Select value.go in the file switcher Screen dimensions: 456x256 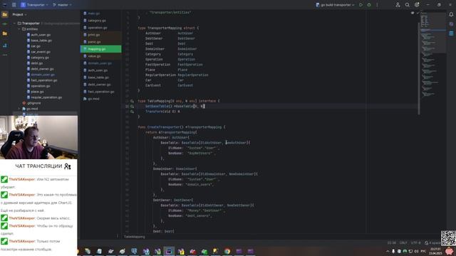(101, 56)
